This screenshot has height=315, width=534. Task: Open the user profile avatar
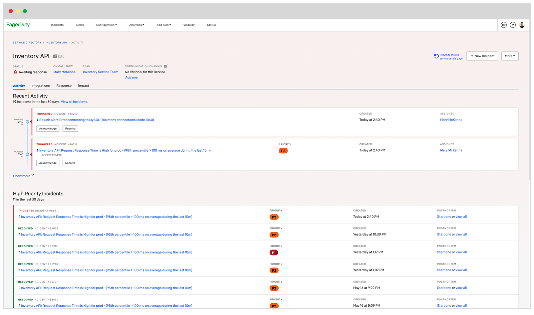coord(522,25)
